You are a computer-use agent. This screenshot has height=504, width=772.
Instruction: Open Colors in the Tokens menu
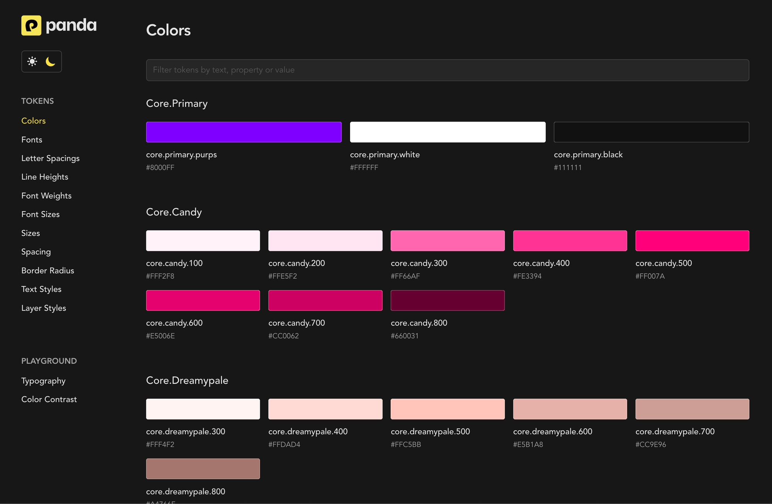[x=34, y=121]
